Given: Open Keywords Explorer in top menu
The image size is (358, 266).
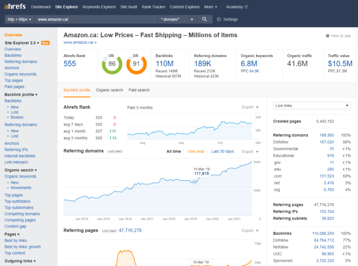Looking at the screenshot, I should coord(99,7).
